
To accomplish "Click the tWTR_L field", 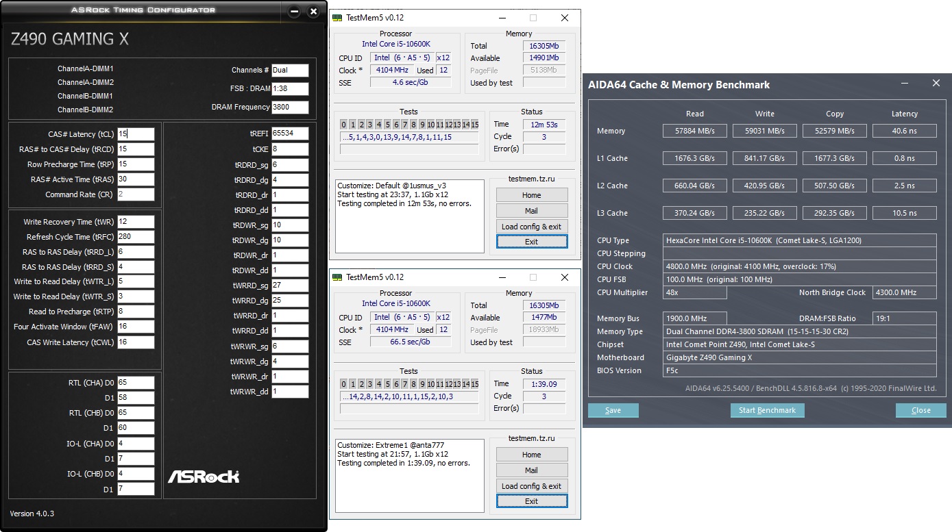I will coord(136,281).
